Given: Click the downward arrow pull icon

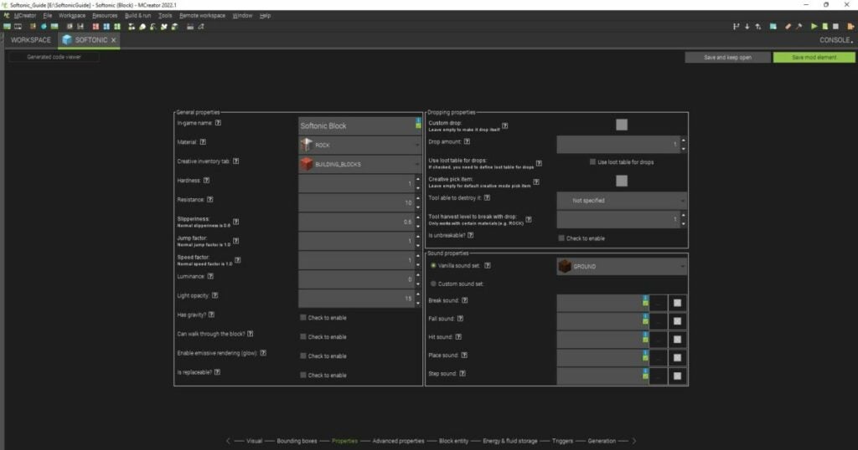Looking at the screenshot, I should tap(747, 26).
